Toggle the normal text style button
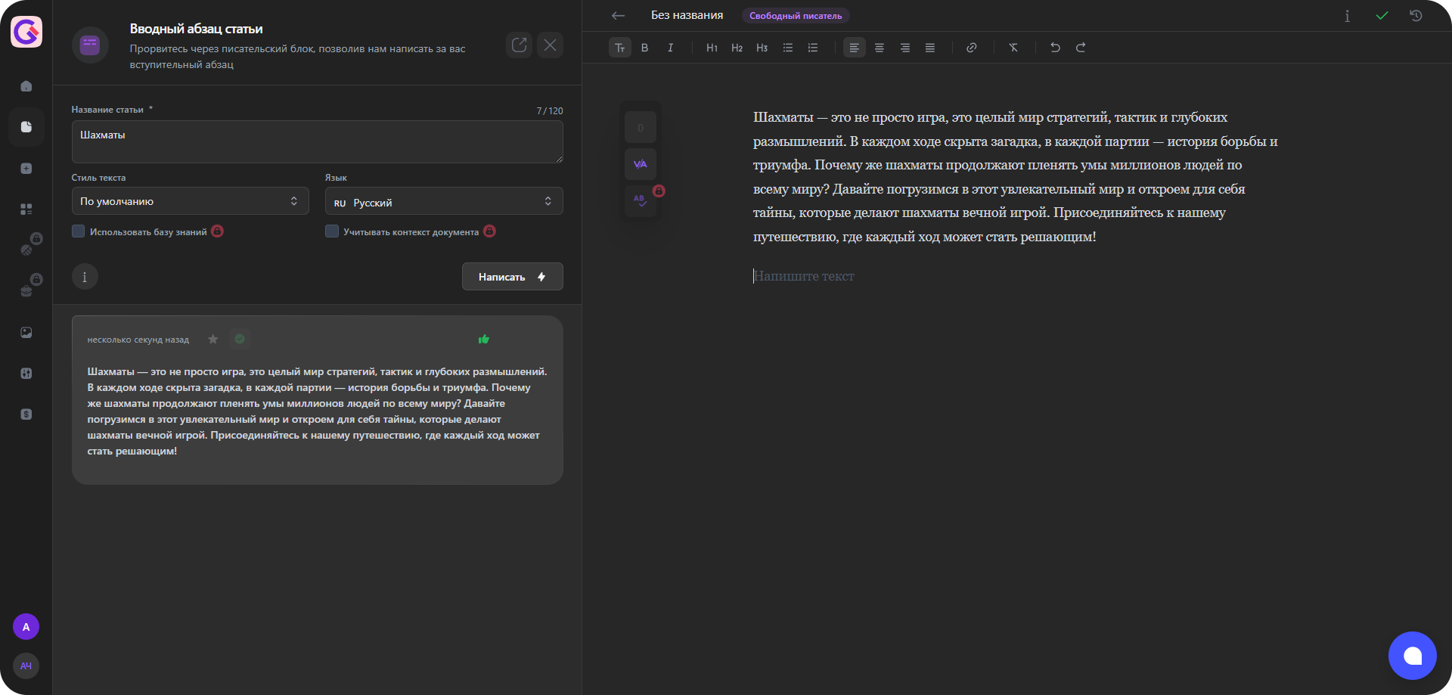This screenshot has width=1452, height=695. click(x=620, y=48)
